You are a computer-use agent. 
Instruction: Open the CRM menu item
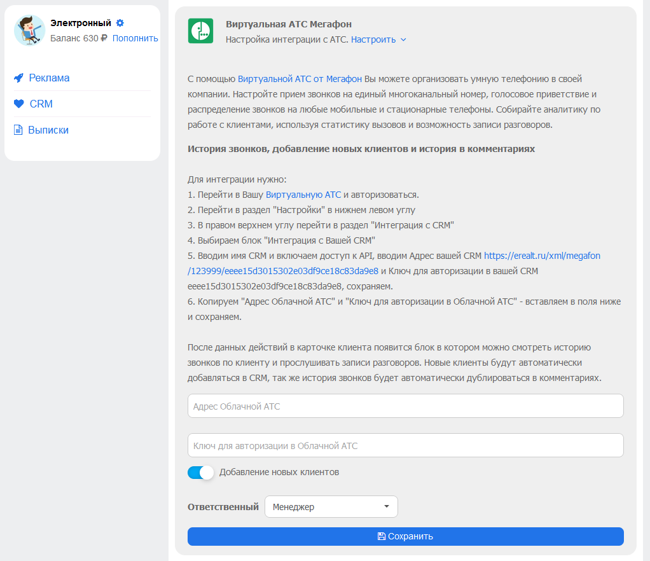tap(41, 104)
